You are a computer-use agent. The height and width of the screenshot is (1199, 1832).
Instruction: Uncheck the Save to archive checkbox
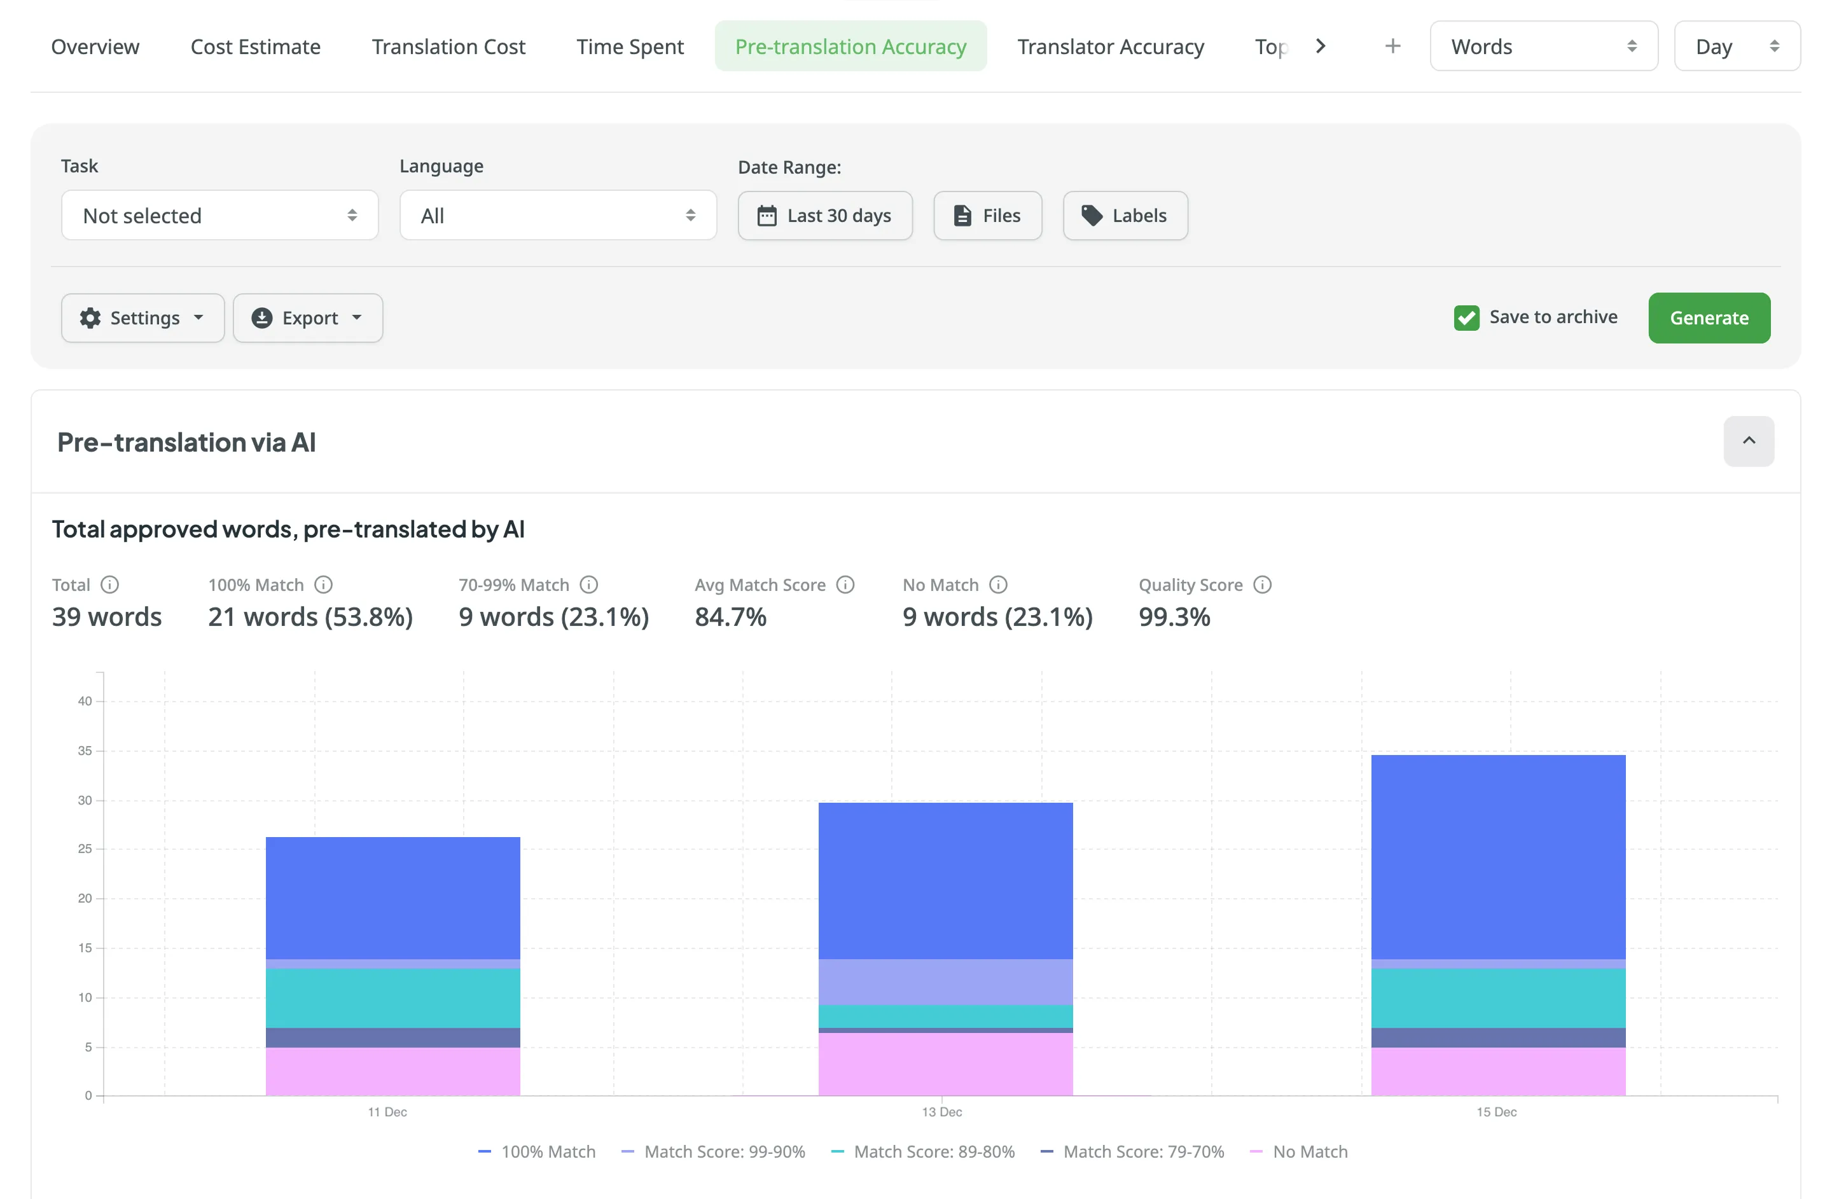coord(1466,318)
